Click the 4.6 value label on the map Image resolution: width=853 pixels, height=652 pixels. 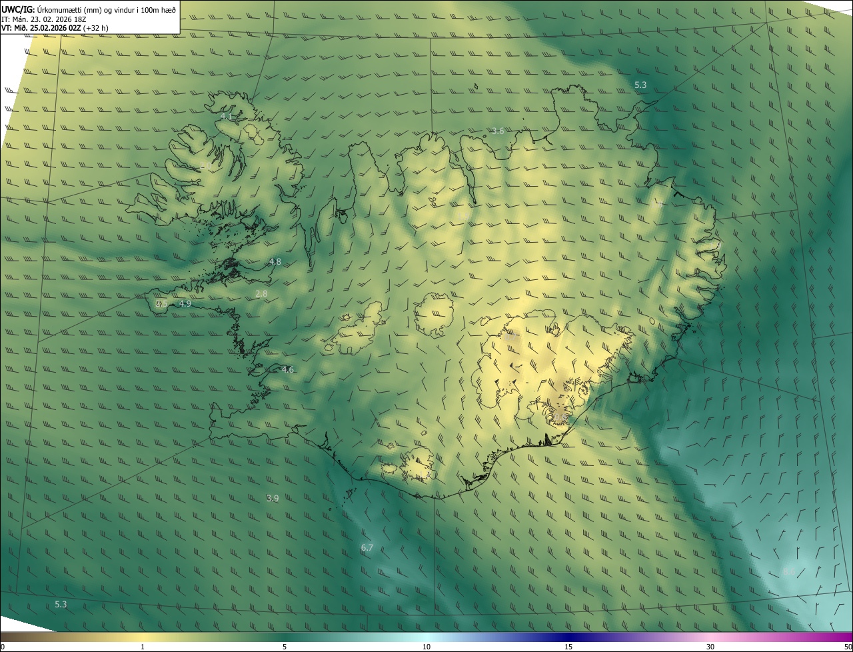tap(287, 369)
